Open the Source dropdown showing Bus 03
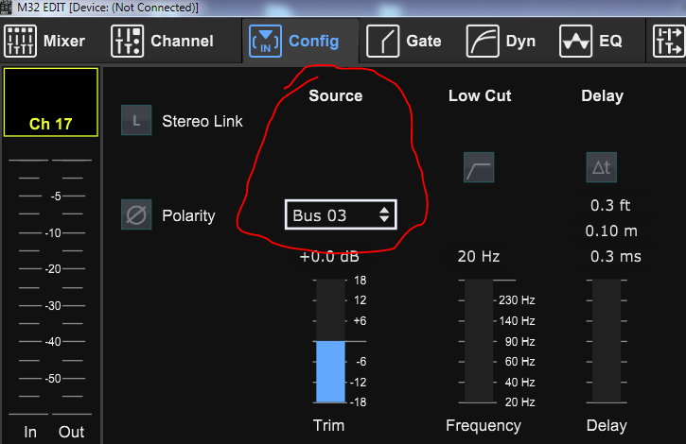 point(331,215)
